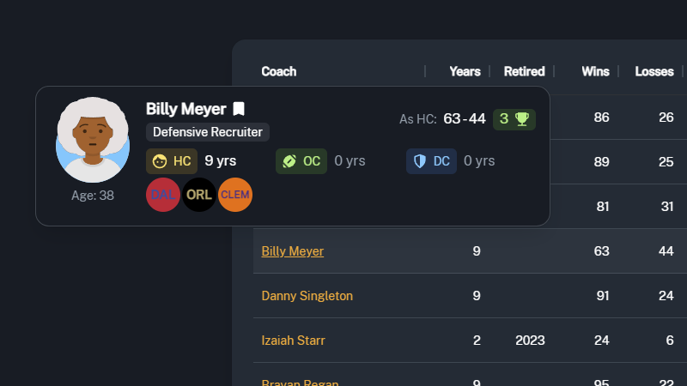
Task: Click the 63-44 head coach record
Action: (464, 119)
